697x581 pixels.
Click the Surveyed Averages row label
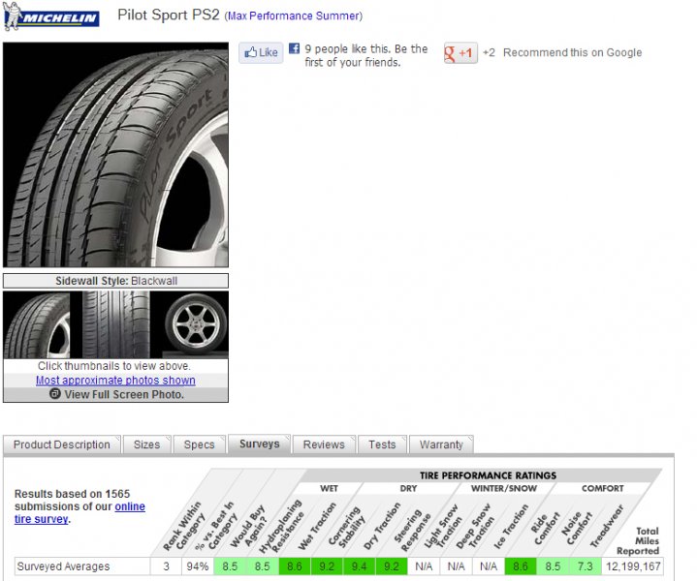coord(63,566)
